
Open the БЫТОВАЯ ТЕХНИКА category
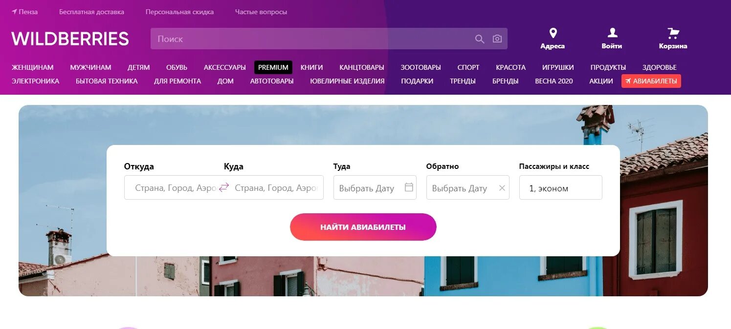[107, 81]
